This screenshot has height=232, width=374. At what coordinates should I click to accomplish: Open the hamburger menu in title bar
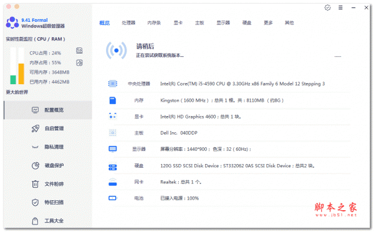tap(340, 7)
